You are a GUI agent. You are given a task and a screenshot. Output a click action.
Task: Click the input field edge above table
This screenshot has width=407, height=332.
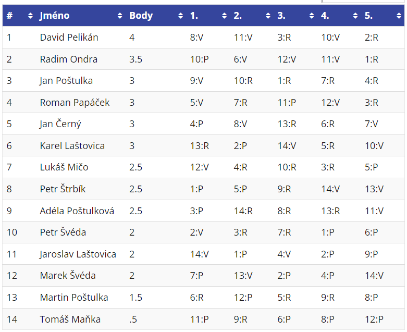click(x=363, y=1)
